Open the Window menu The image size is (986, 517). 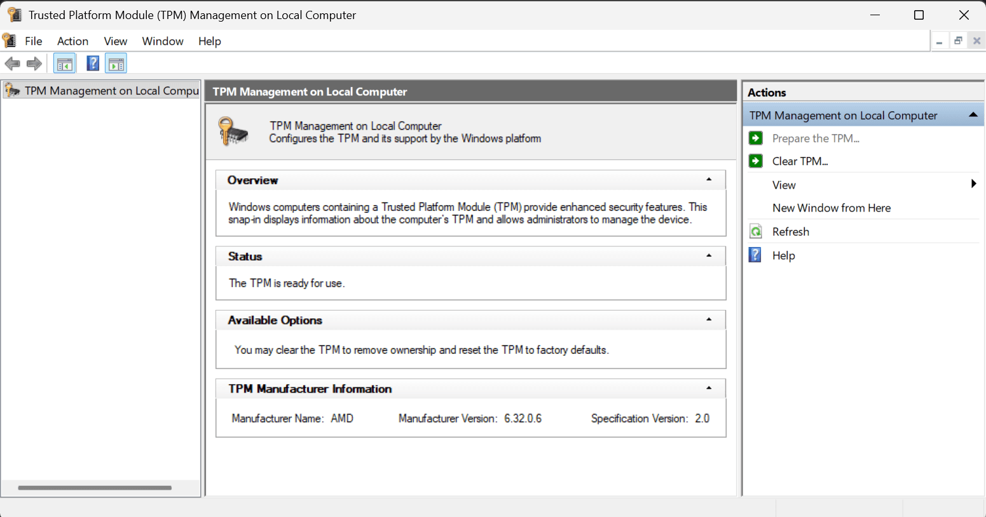(163, 41)
